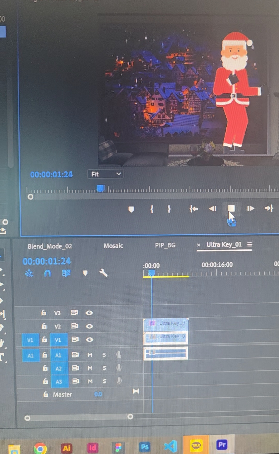The width and height of the screenshot is (279, 454).
Task: Select the audio clip on A1
Action: tap(166, 353)
